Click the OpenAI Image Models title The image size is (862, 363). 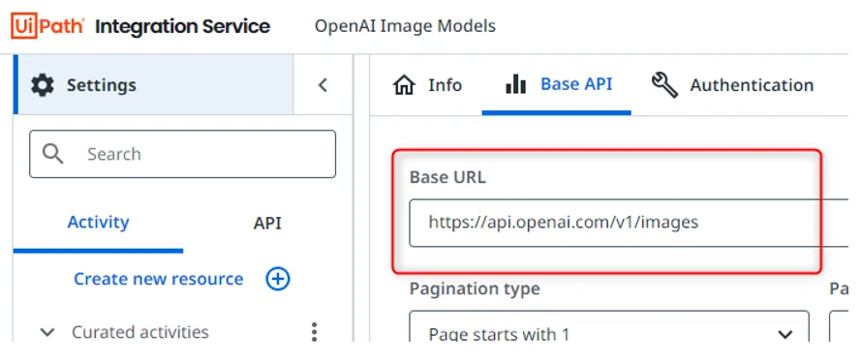(405, 26)
